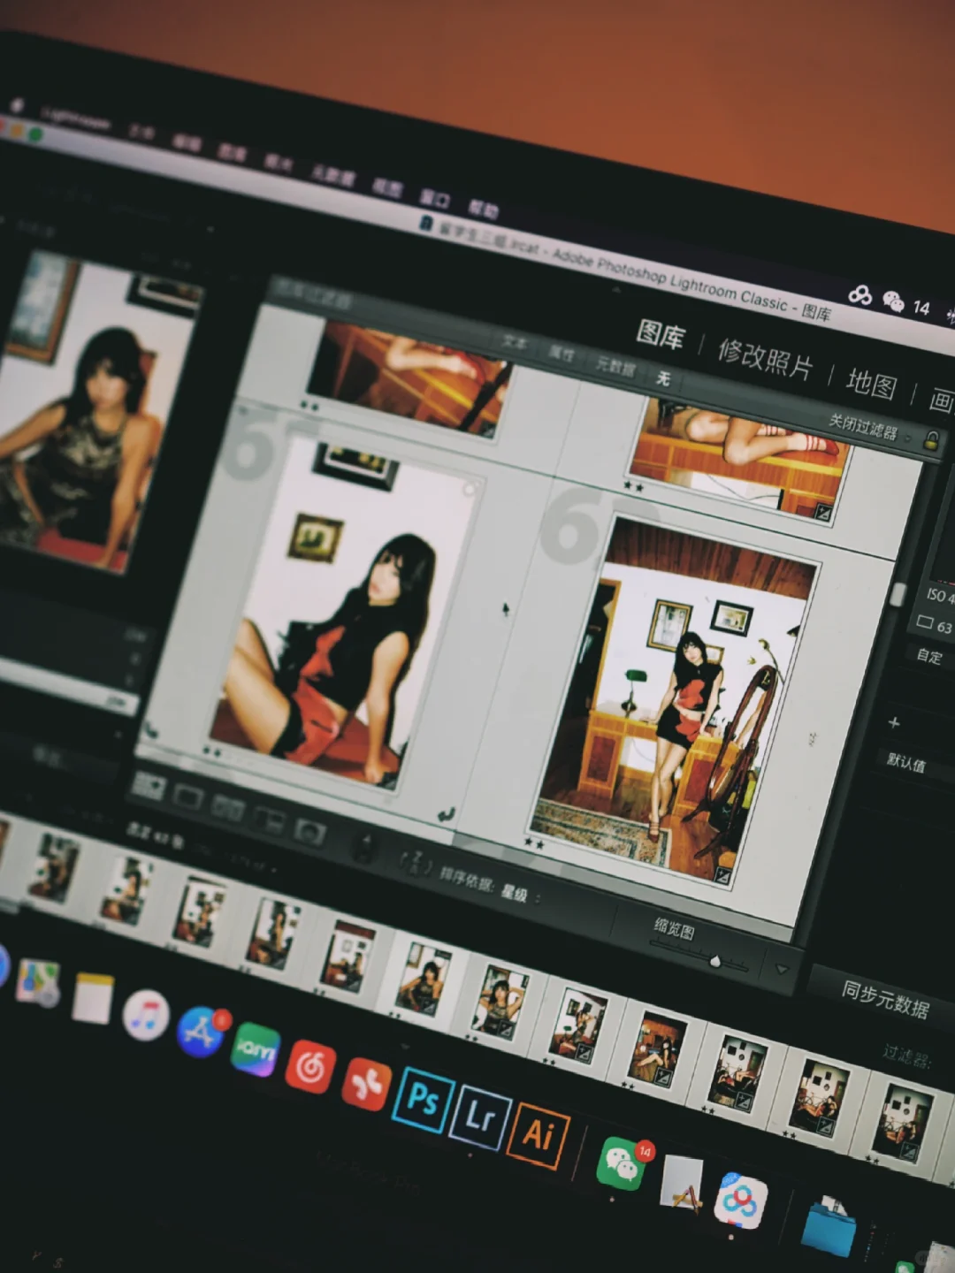This screenshot has height=1273, width=955.
Task: Open the Notes app from the Dock
Action: pyautogui.click(x=92, y=998)
